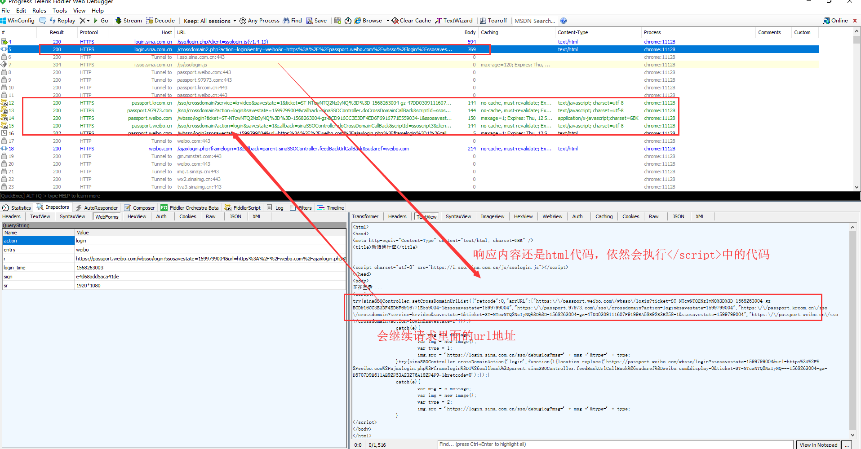The image size is (861, 449).
Task: Click the ellipsis button beside View in Notepad
Action: click(x=847, y=445)
